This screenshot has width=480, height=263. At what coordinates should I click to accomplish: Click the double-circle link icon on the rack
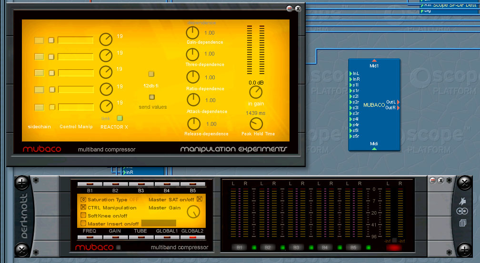point(462,211)
